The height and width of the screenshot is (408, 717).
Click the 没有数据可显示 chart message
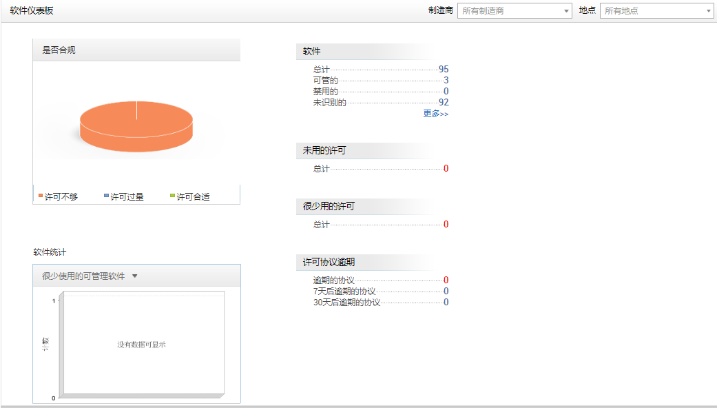(141, 345)
